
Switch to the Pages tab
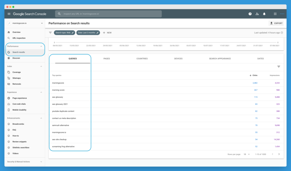(x=107, y=59)
